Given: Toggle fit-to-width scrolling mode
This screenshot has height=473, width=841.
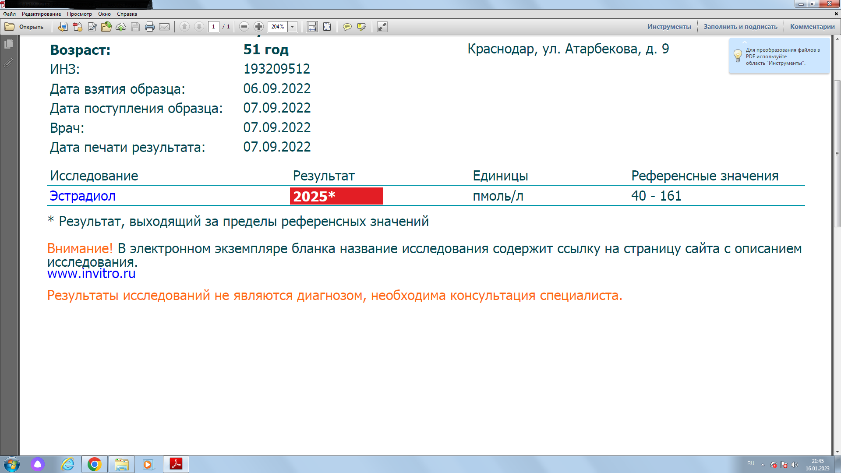Looking at the screenshot, I should coord(312,27).
